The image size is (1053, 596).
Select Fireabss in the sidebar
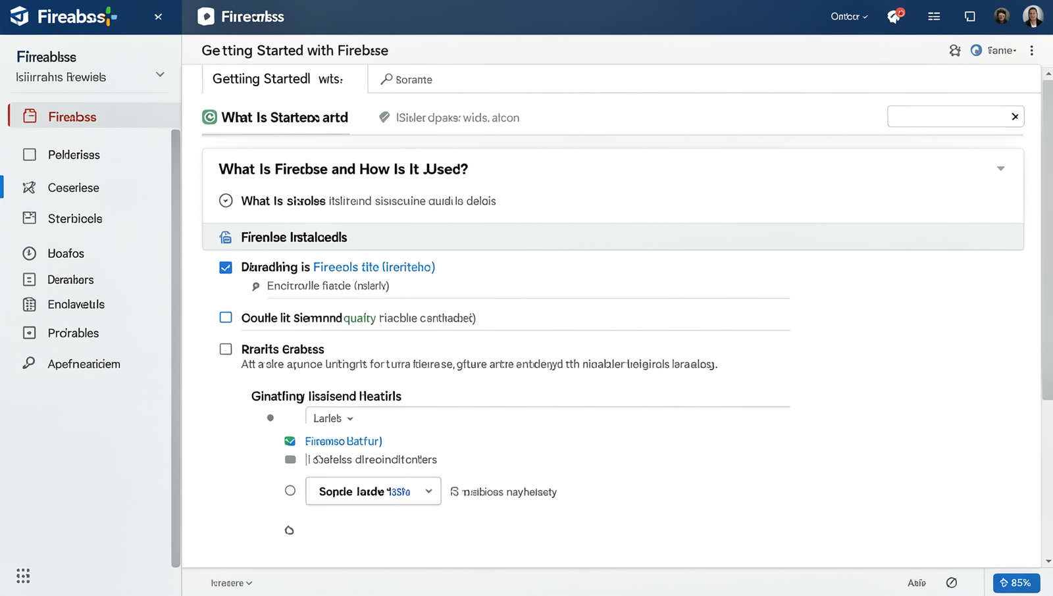pos(94,116)
